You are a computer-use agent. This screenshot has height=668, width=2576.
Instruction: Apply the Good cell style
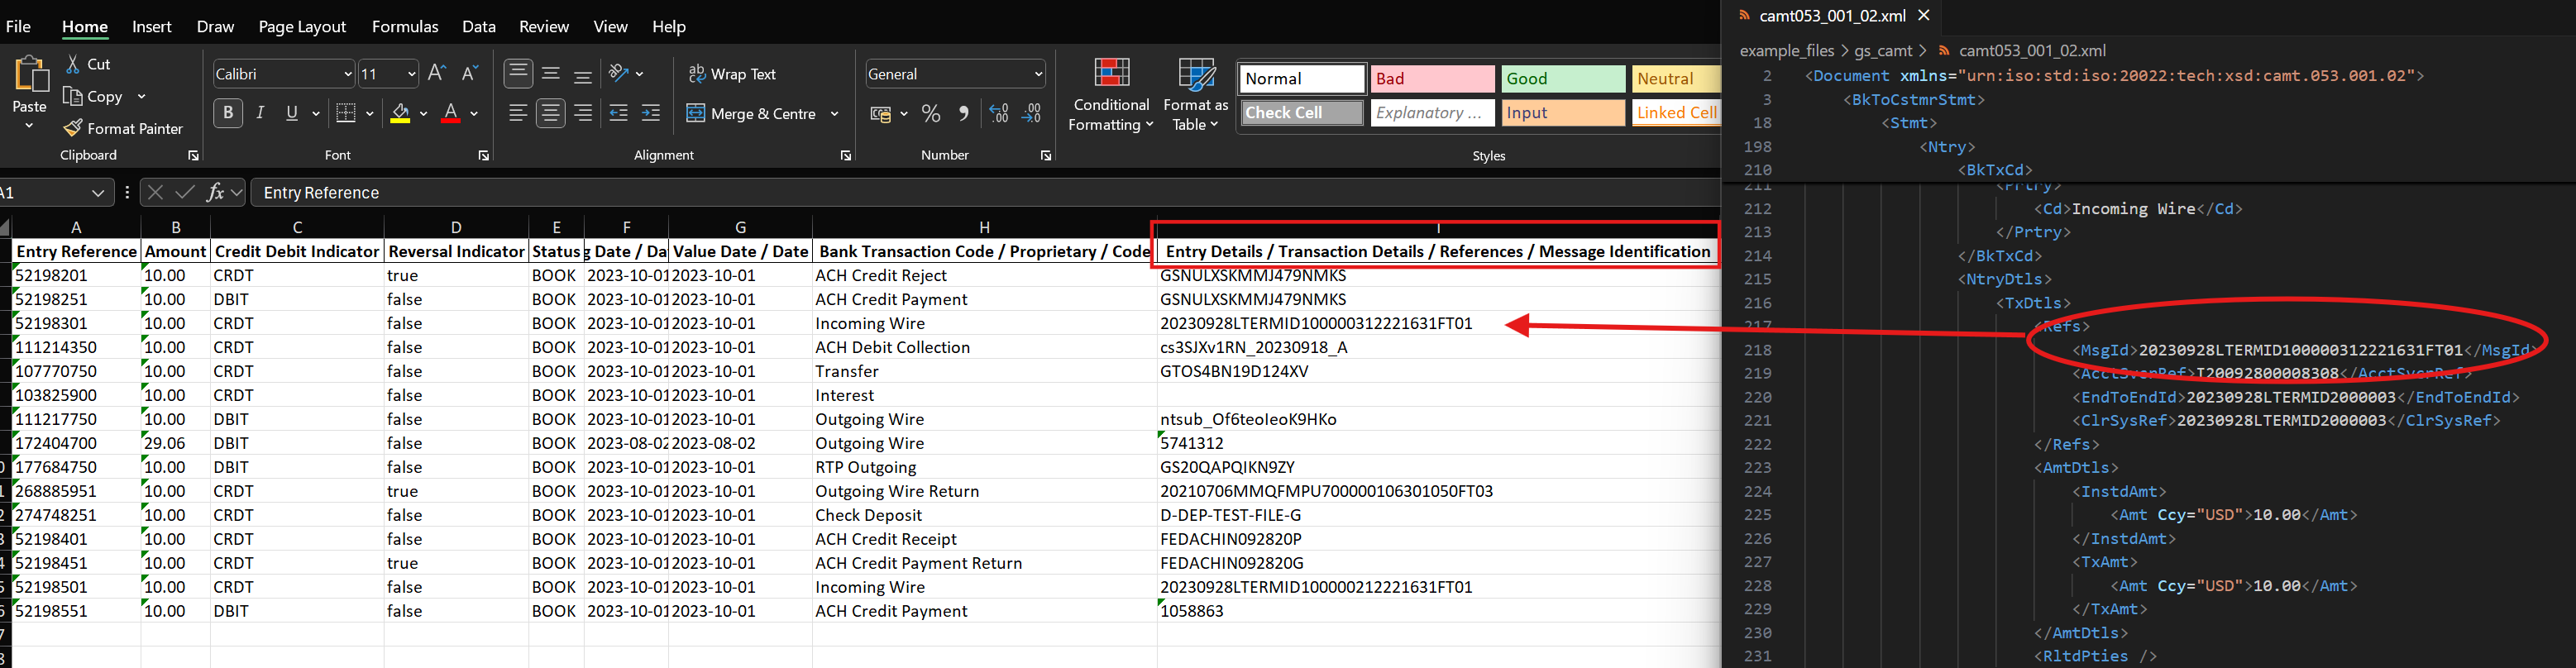1562,79
